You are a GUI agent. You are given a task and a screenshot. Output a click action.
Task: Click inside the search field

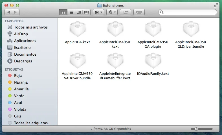coord(188,12)
